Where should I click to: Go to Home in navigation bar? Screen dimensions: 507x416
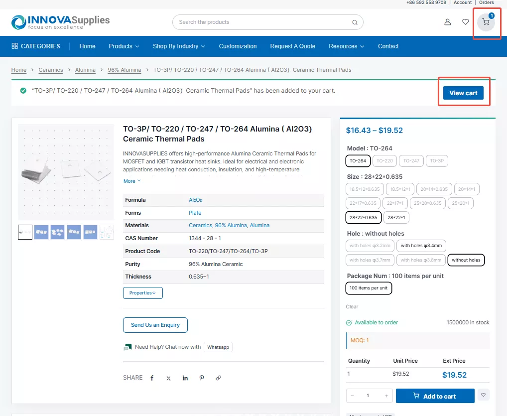click(87, 46)
